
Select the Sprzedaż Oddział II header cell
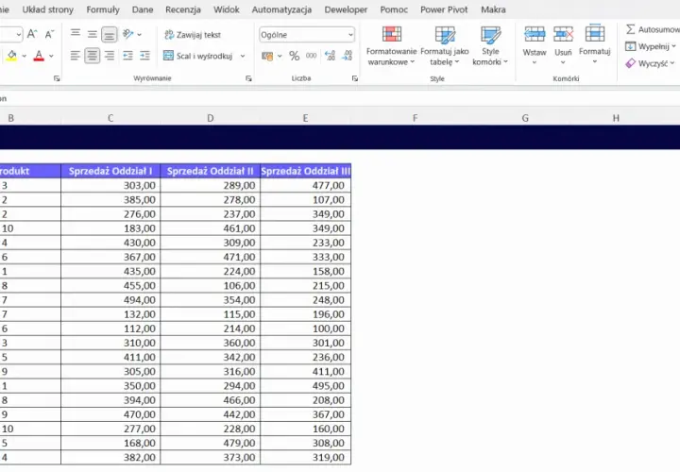(211, 171)
